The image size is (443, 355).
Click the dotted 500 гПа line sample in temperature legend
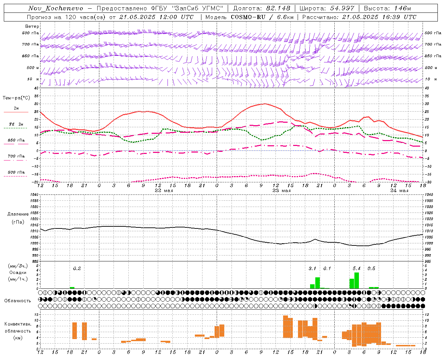[x=16, y=176]
